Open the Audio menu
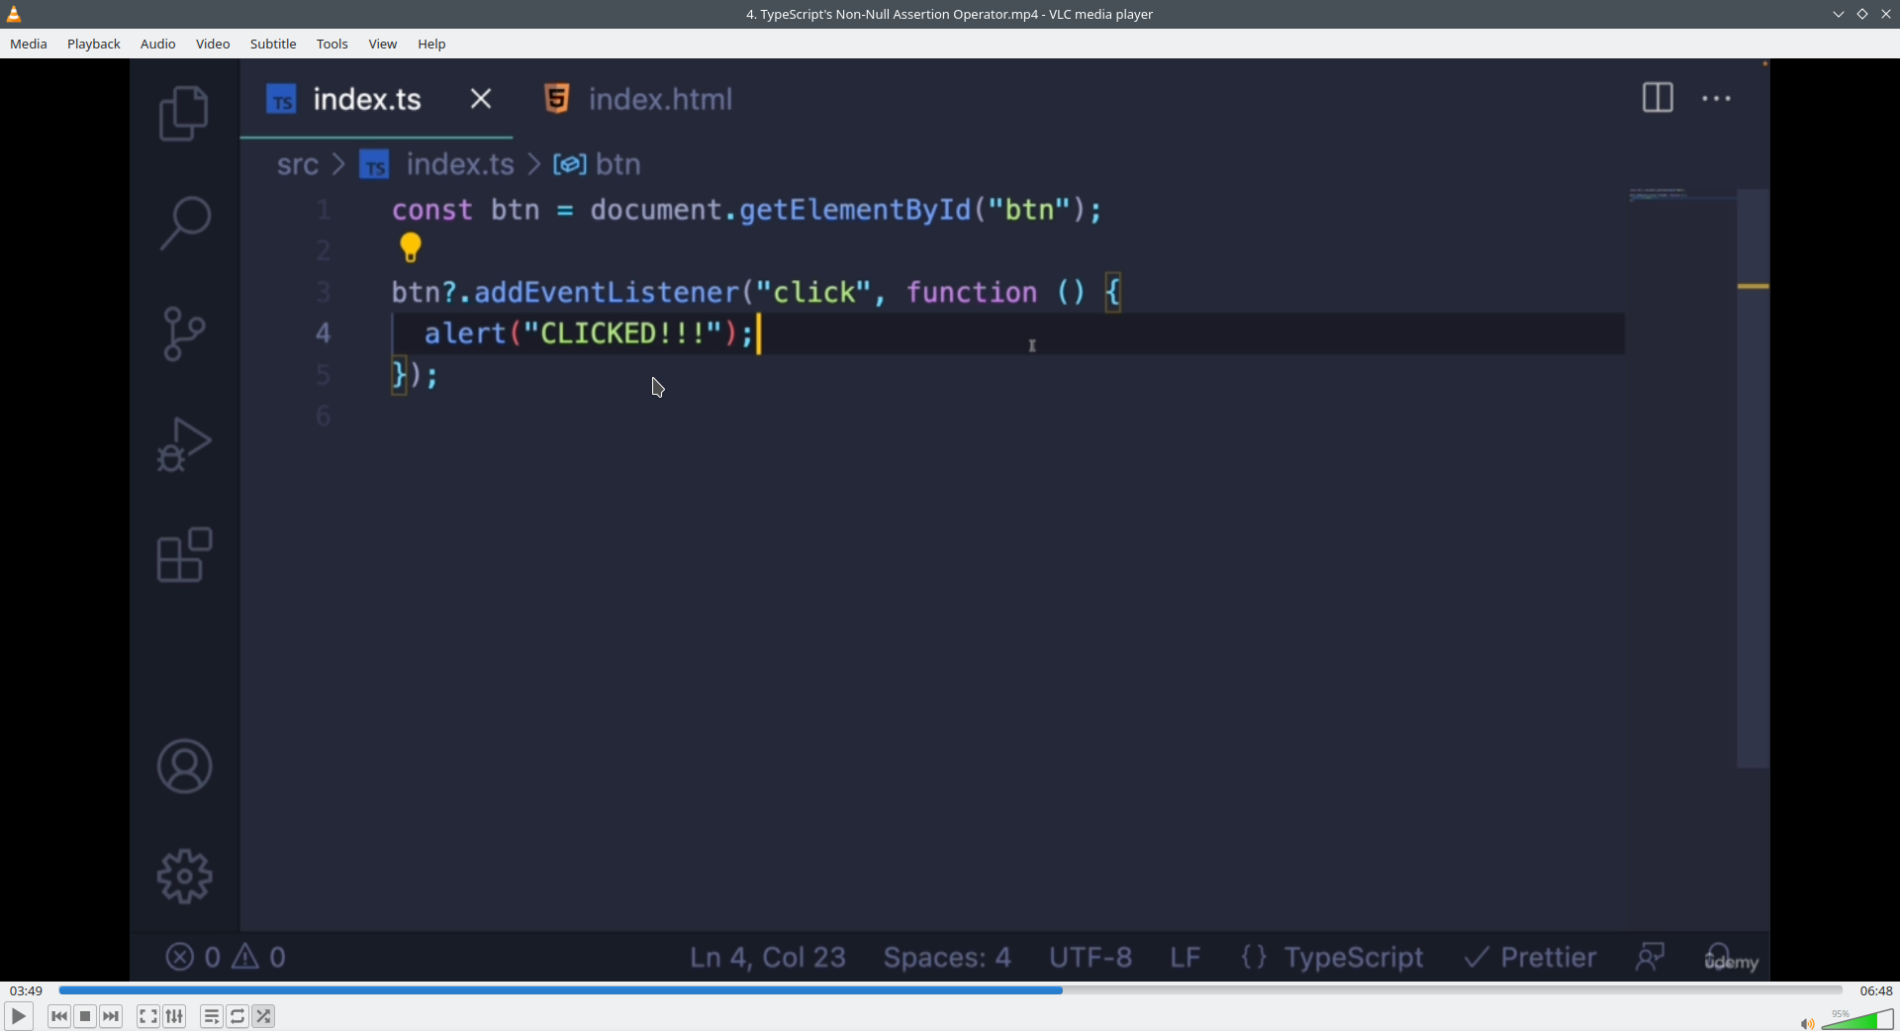This screenshot has height=1031, width=1900. click(x=158, y=45)
